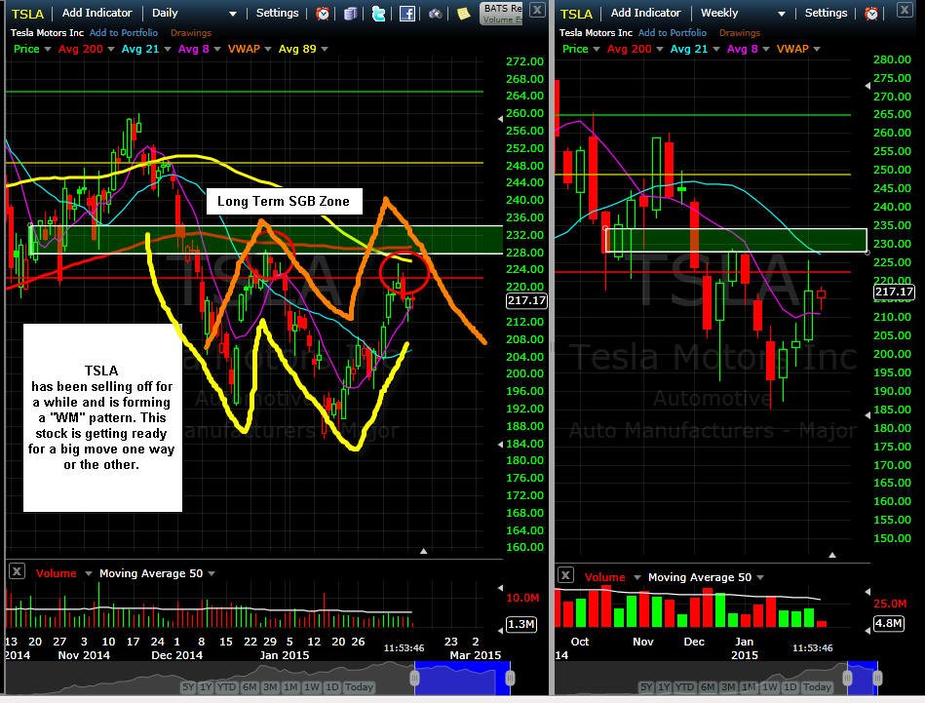Select the YTD range button on daily chart
The height and width of the screenshot is (703, 925).
pyautogui.click(x=226, y=687)
